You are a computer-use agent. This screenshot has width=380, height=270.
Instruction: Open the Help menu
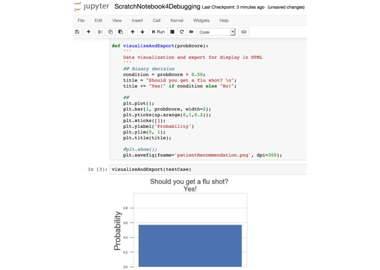click(x=224, y=21)
